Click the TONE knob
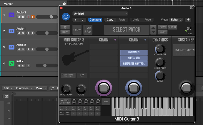Screen dimensions: 203x125 coord(160,76)
